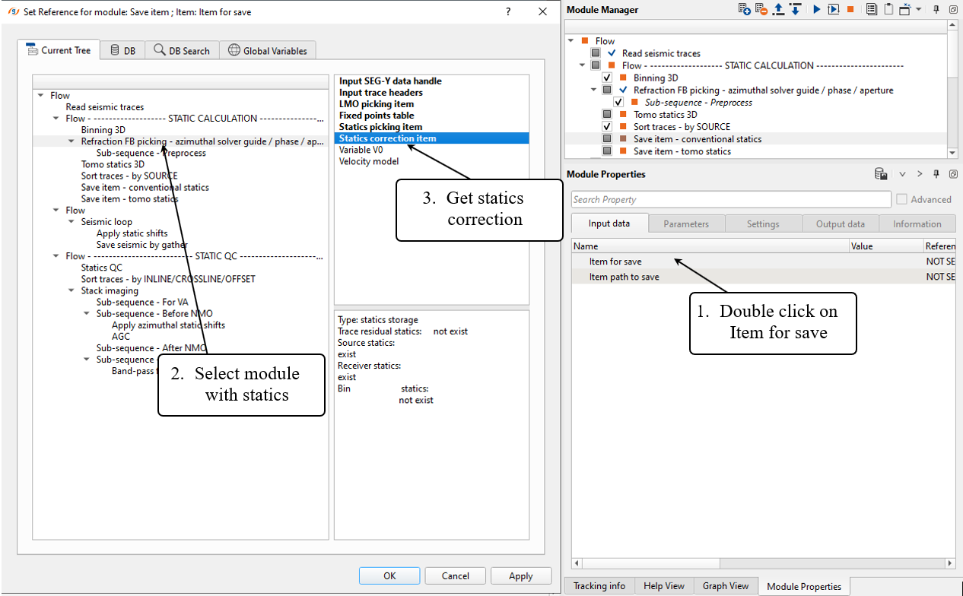963x596 pixels.
Task: Open the Parameters tab in Module Properties
Action: point(685,223)
